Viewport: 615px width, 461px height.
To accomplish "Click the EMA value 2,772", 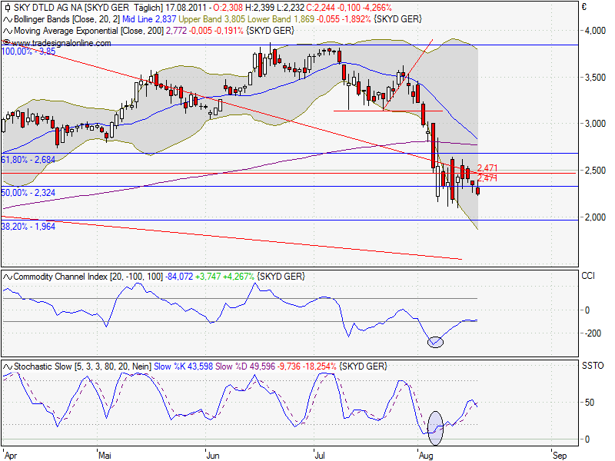I will tap(176, 31).
